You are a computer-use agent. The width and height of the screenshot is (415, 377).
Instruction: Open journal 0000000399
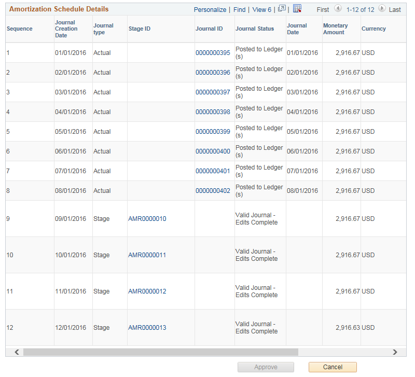coord(213,132)
